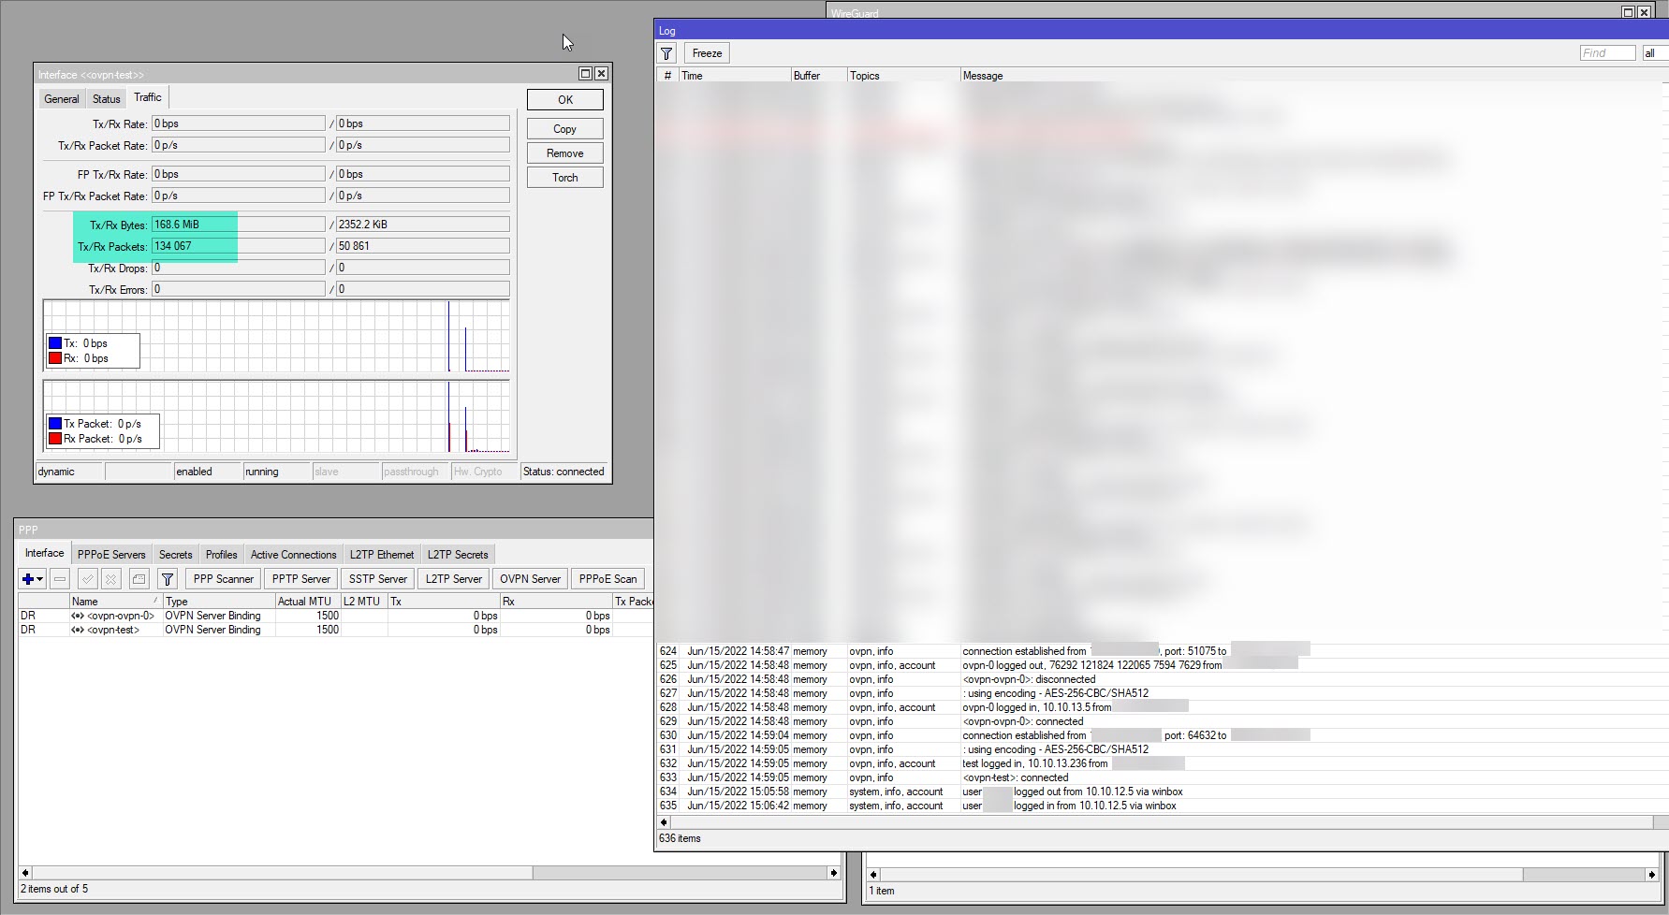Go to the Active Connections tab

[x=293, y=555]
